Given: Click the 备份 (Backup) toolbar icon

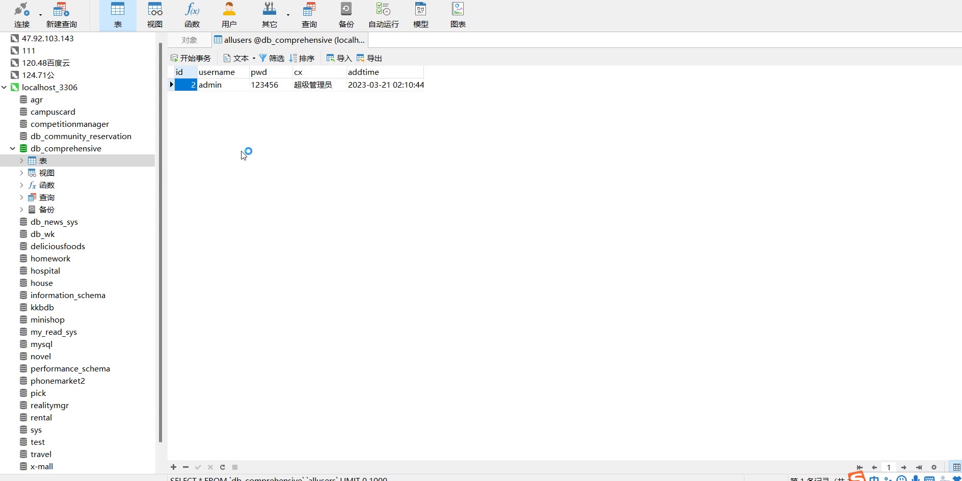Looking at the screenshot, I should pos(346,15).
